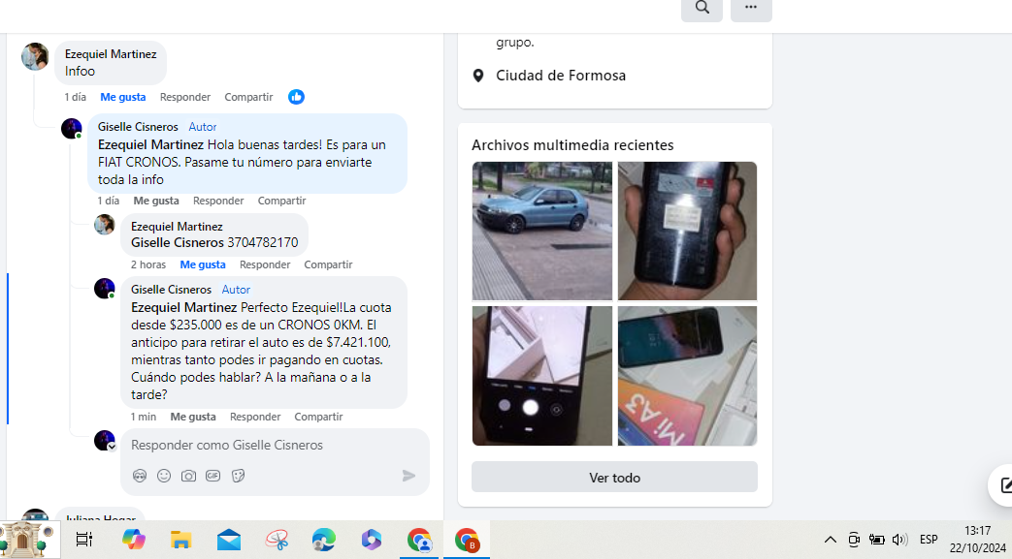
Task: Click Responder under the FIAT CRONOS comment
Action: pos(218,201)
